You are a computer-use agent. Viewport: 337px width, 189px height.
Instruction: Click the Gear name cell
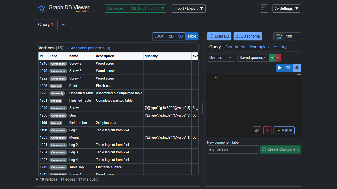pyautogui.click(x=81, y=115)
